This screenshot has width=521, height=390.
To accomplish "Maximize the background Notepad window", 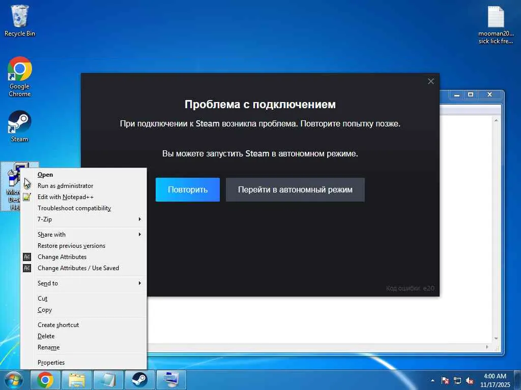I will click(471, 95).
